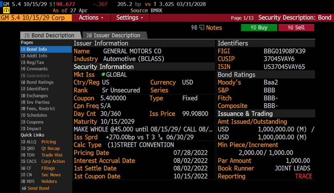Click the Min Piece 2,000.00/ 1,000.00 value

266,153
